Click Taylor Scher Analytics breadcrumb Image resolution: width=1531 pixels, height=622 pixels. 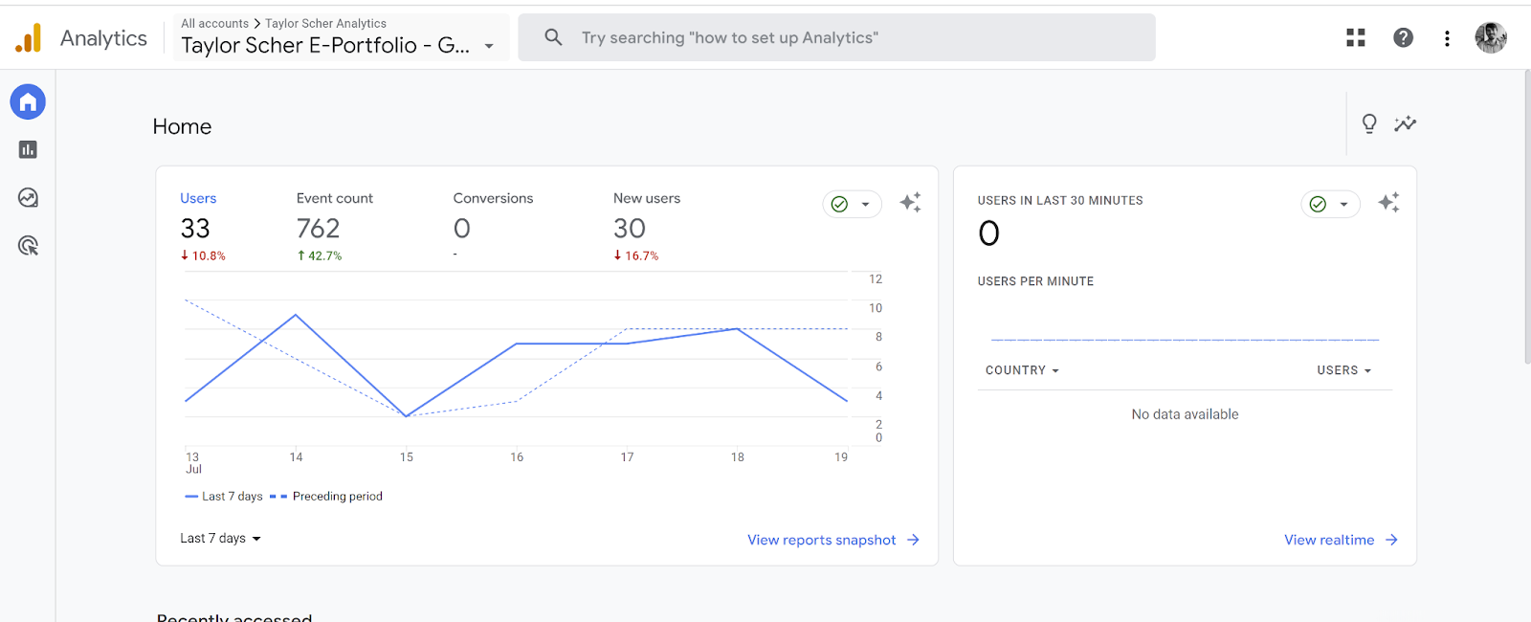click(x=325, y=23)
